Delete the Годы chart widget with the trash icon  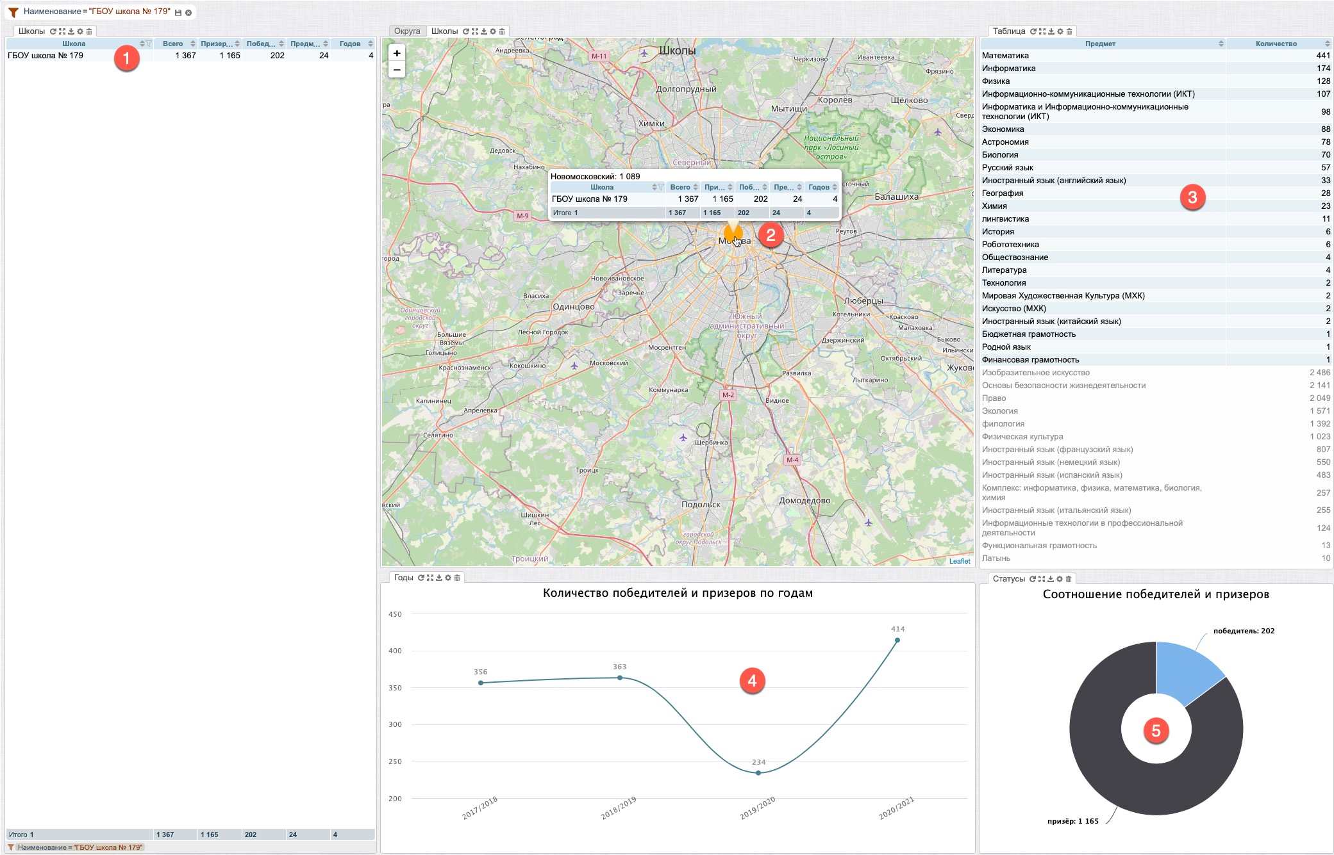457,578
